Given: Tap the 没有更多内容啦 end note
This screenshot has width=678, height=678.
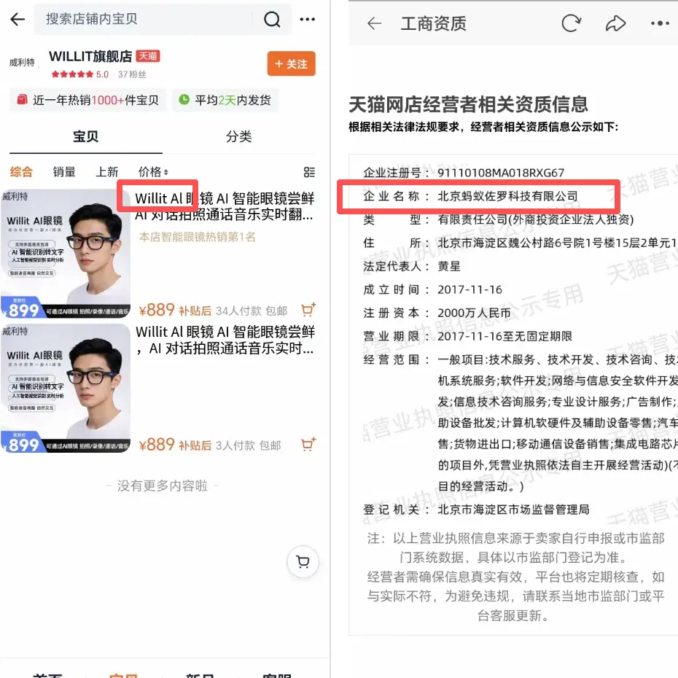Looking at the screenshot, I should point(162,486).
